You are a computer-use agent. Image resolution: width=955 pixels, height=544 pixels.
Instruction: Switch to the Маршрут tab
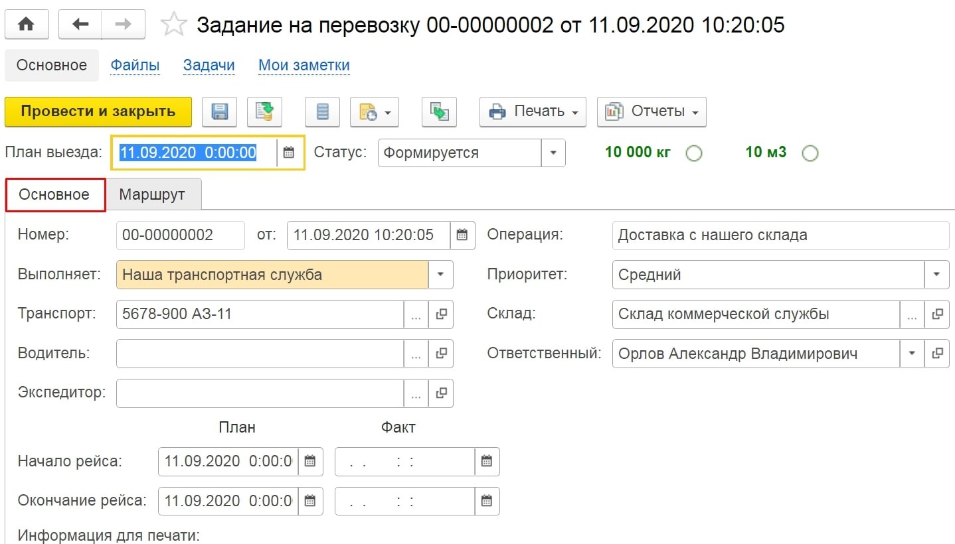(151, 195)
